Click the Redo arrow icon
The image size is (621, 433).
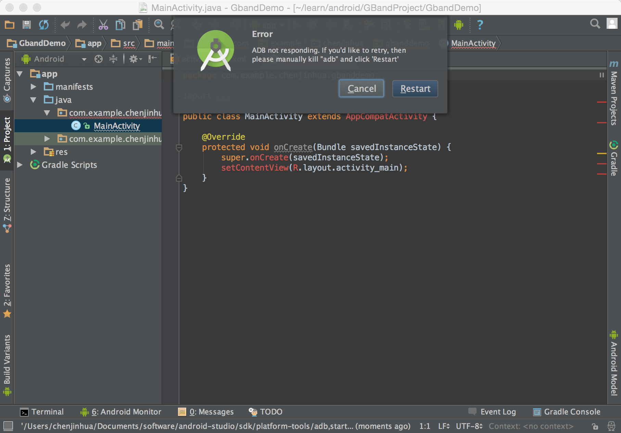[82, 25]
